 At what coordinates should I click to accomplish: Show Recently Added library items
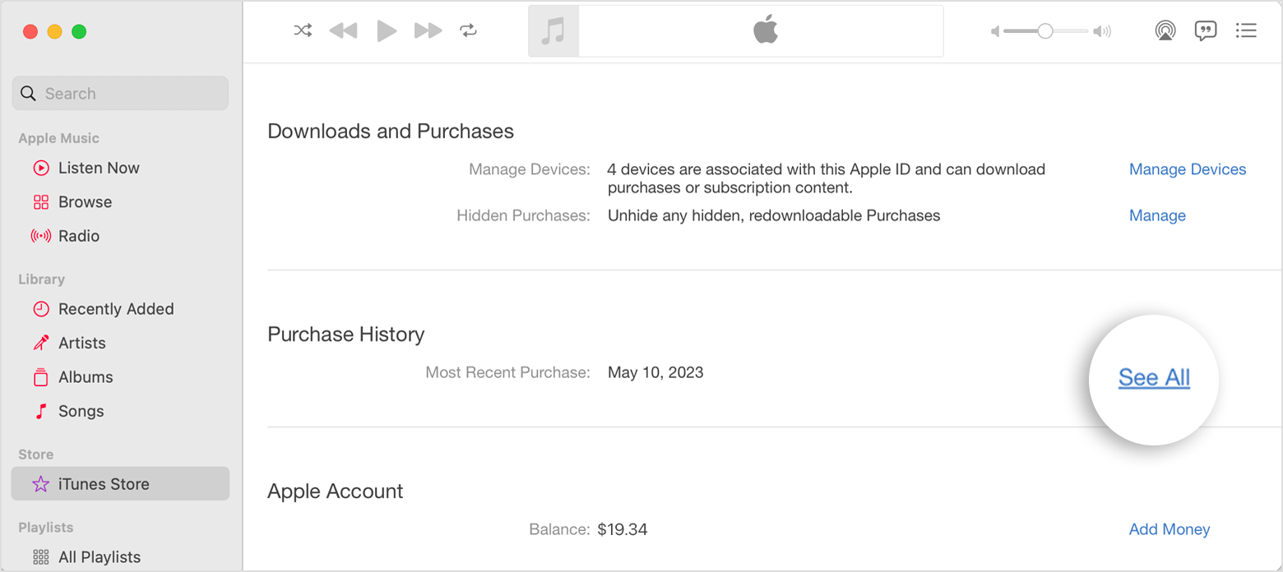(x=115, y=309)
